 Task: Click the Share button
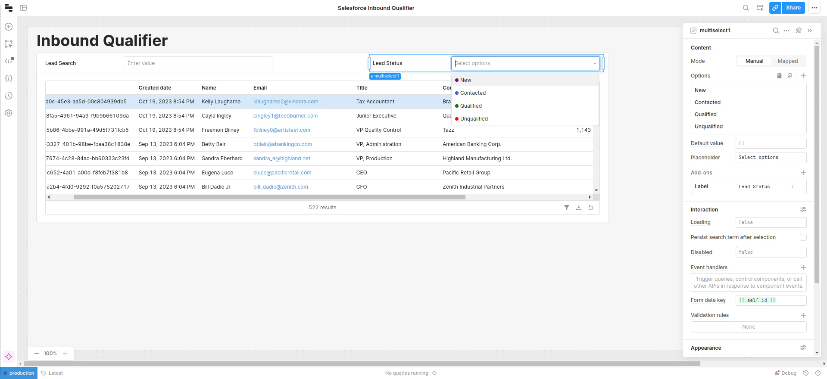tap(793, 8)
